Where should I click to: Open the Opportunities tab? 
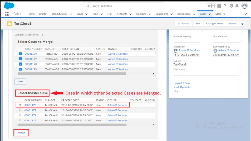tap(60, 14)
